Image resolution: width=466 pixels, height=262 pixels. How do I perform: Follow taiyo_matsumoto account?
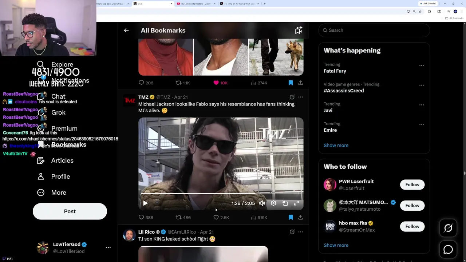coord(412,206)
